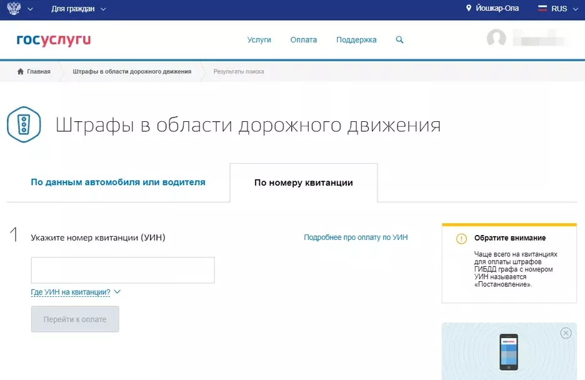Click the Gosuslugi logo

pyautogui.click(x=54, y=40)
